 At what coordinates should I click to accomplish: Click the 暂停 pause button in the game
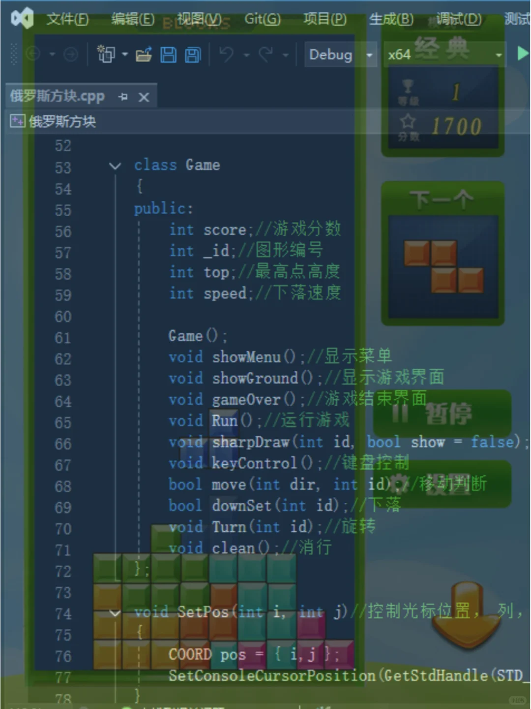pyautogui.click(x=442, y=414)
